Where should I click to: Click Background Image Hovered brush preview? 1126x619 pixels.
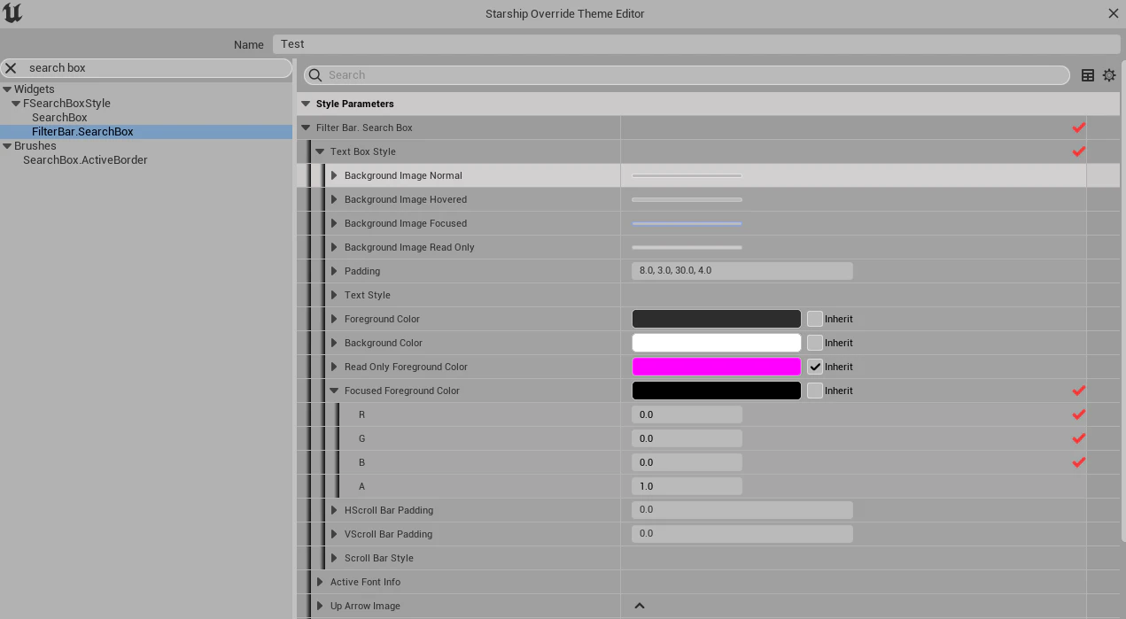click(x=687, y=199)
